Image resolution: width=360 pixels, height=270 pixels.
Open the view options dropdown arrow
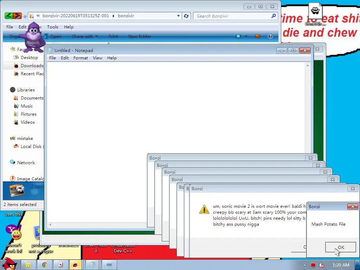[x=246, y=36]
